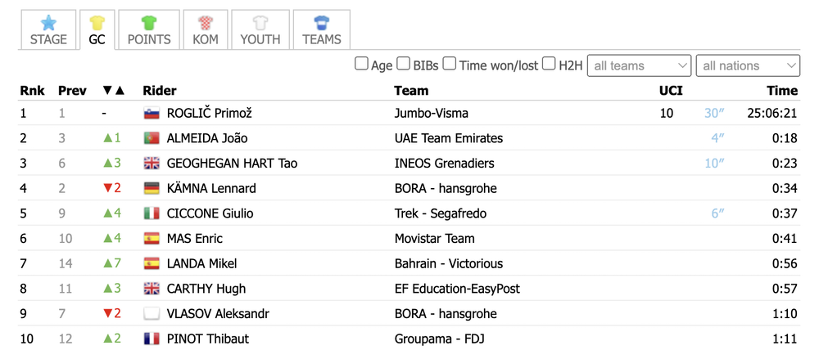The image size is (819, 350).
Task: Open the all teams dropdown
Action: tap(640, 65)
